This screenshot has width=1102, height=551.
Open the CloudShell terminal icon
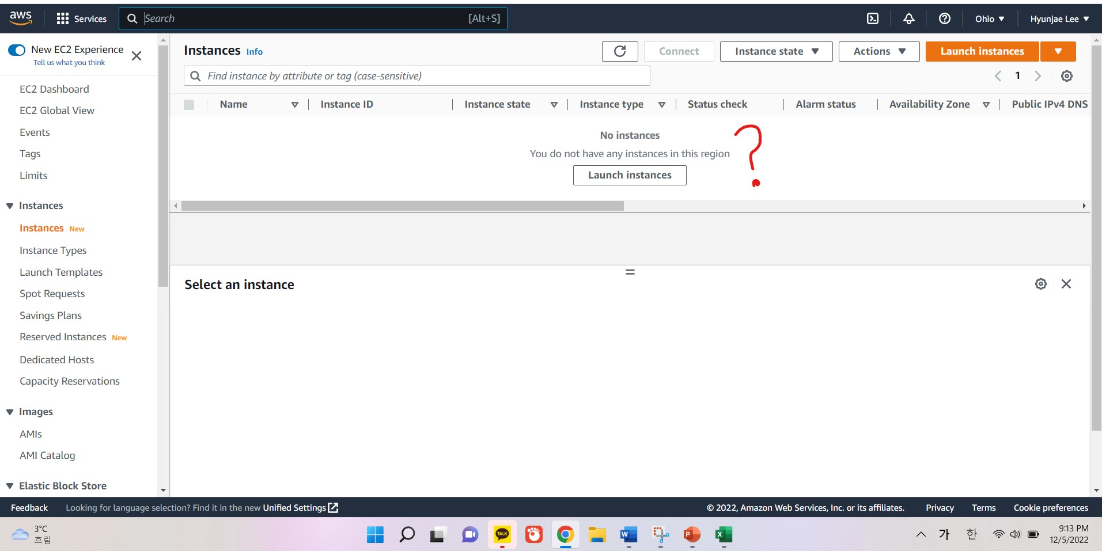[873, 18]
